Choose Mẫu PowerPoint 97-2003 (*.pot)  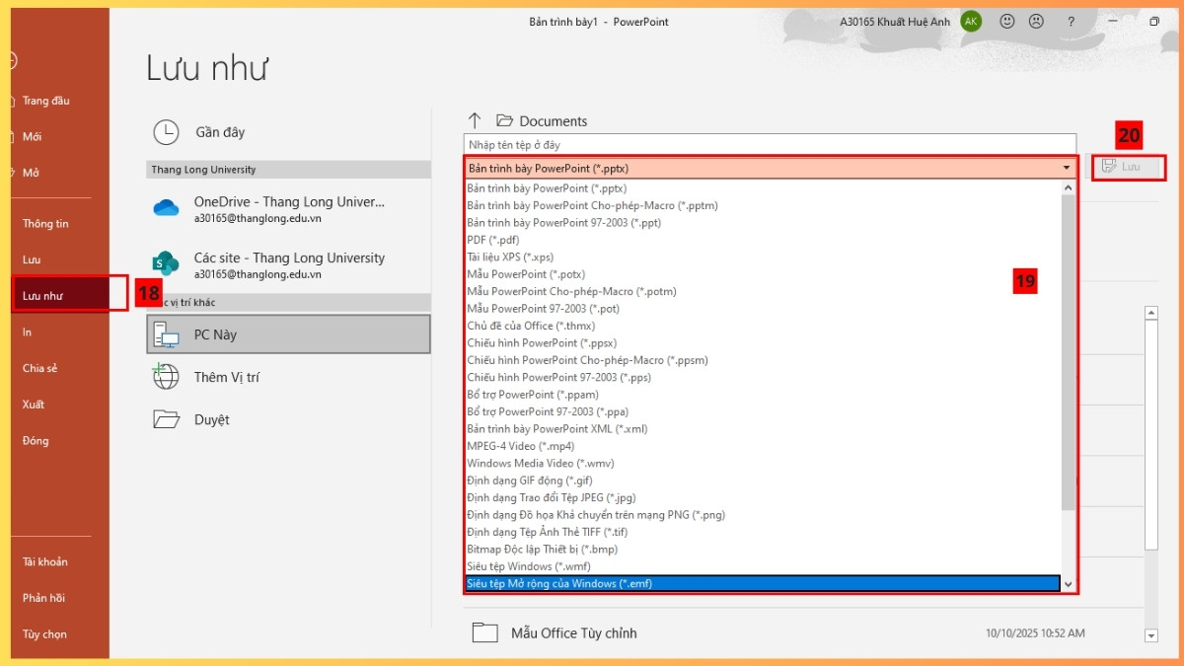[761, 309]
